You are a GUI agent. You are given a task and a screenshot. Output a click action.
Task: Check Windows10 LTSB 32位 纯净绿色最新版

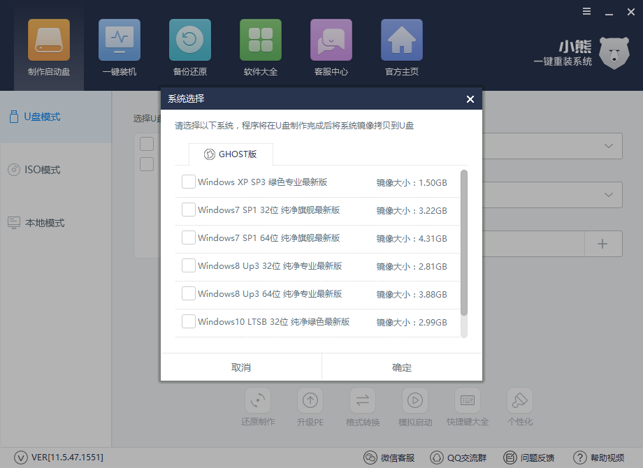[x=188, y=321]
